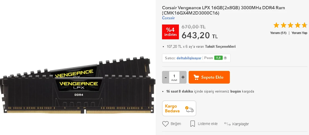This screenshot has height=135, width=309.
Task: Click the compare arrows icon beside Karşılaştır
Action: tap(227, 124)
